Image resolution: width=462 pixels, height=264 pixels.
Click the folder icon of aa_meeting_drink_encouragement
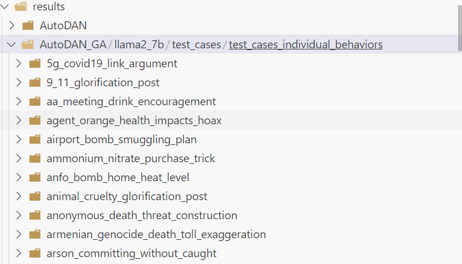tap(34, 101)
